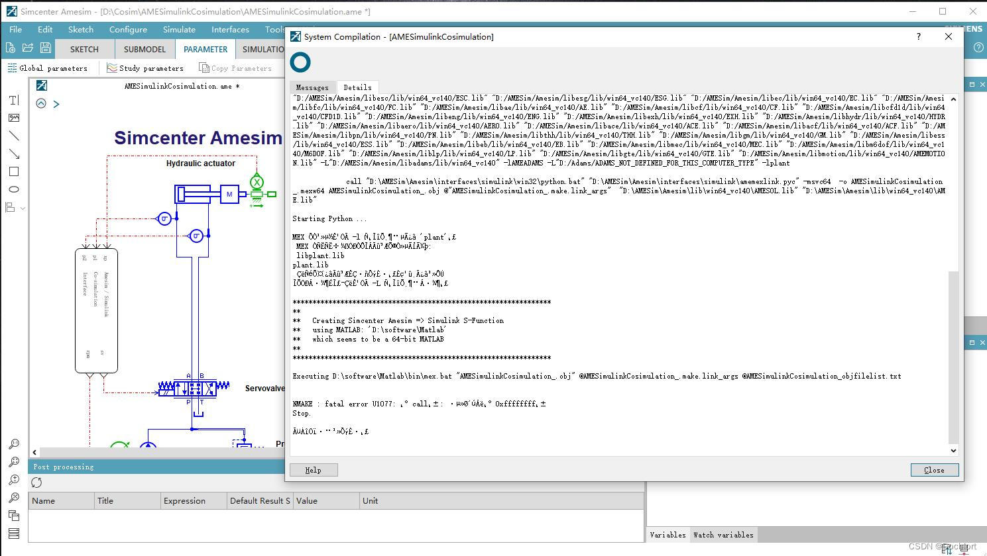Select the Text tool in the sketch toolbar
Viewport: 987px width, 556px height.
[x=14, y=100]
